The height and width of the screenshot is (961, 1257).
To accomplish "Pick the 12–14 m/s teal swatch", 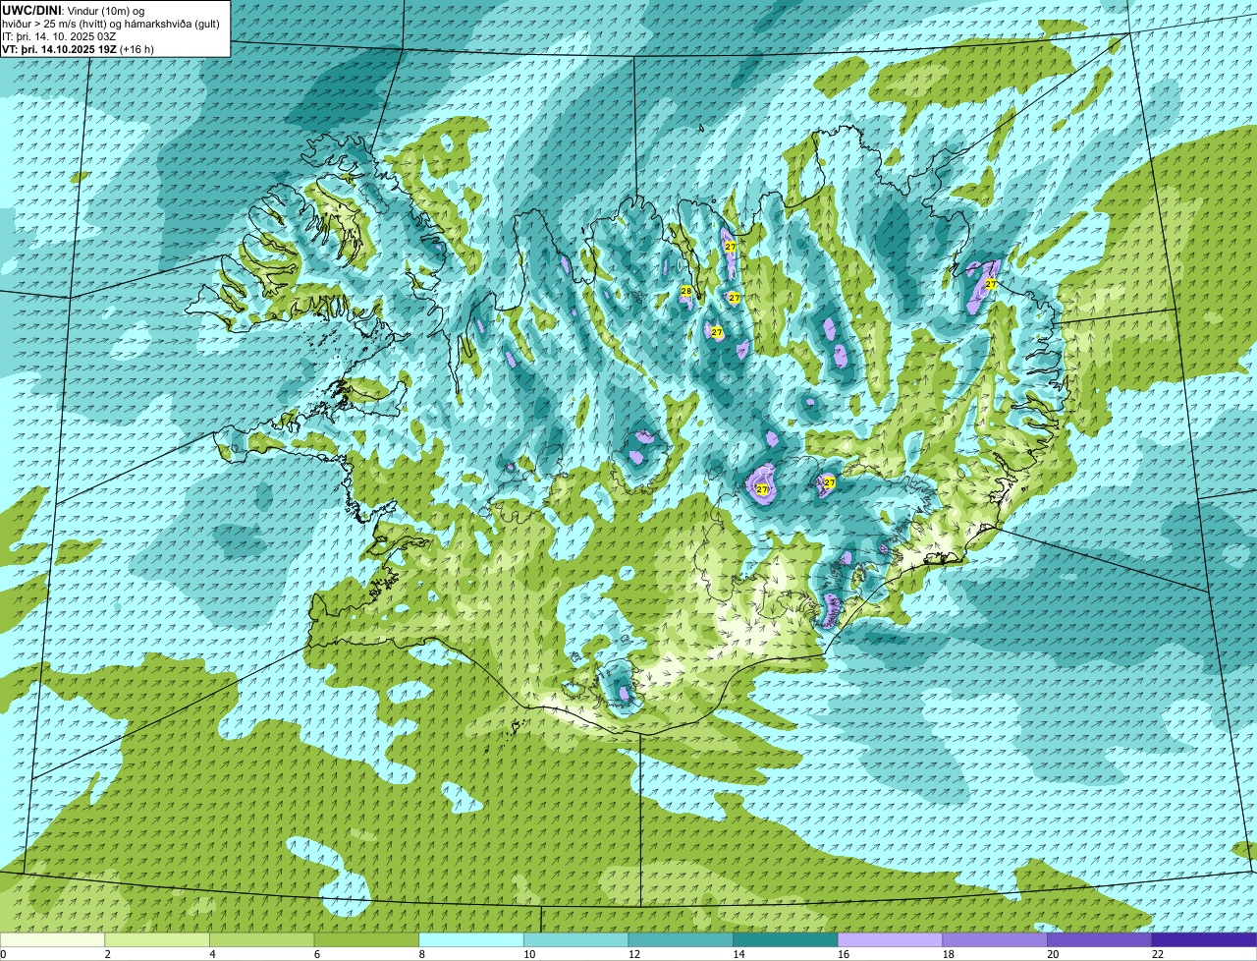I will click(681, 939).
